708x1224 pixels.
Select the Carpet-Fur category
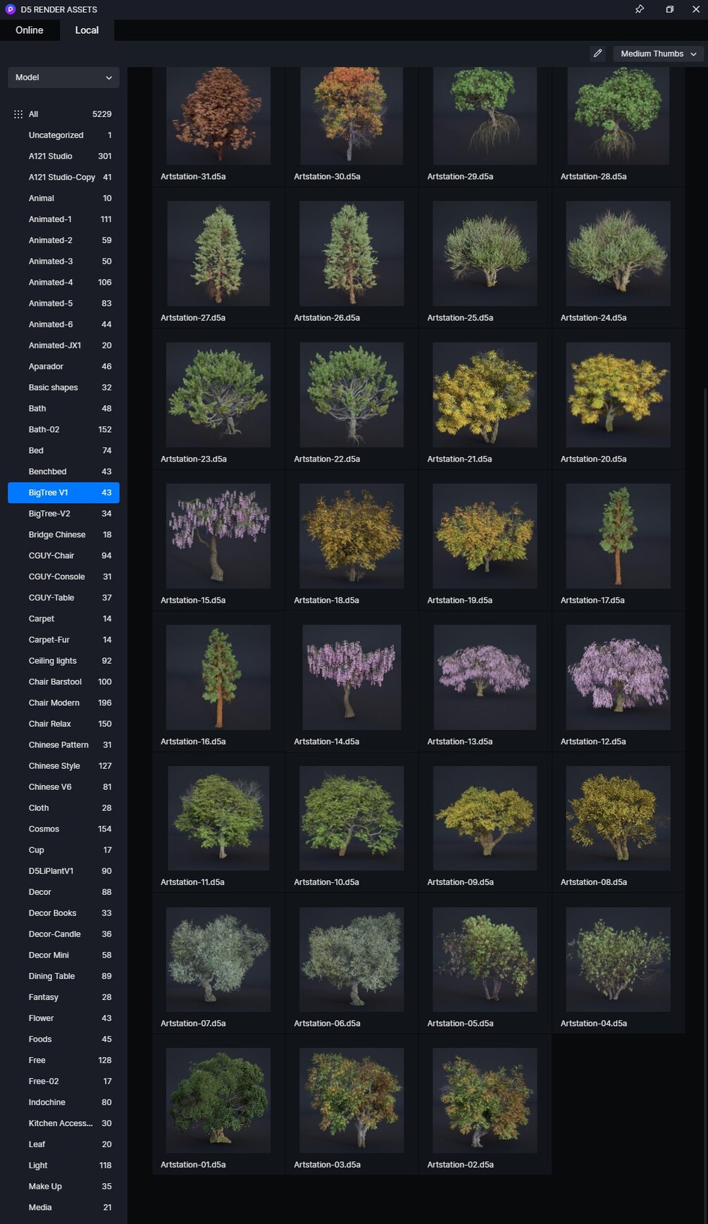click(x=63, y=640)
